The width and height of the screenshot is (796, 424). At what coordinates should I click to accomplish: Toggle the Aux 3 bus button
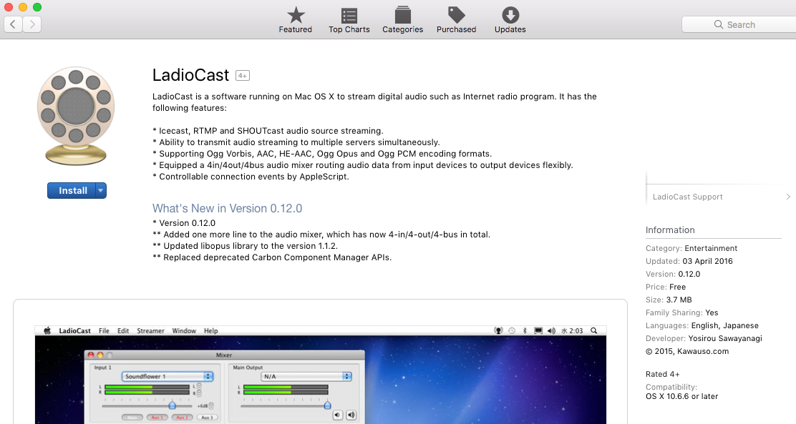click(207, 418)
